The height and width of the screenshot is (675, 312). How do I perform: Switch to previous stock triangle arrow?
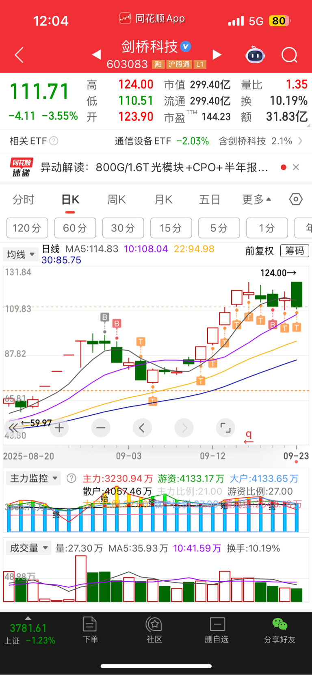[x=96, y=54]
